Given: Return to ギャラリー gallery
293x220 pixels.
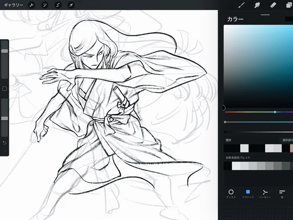Looking at the screenshot, I should 13,5.
